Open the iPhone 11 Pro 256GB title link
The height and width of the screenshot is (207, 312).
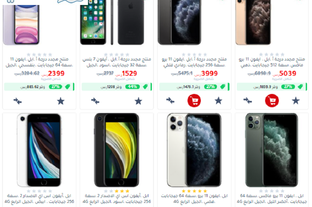coord(195,62)
